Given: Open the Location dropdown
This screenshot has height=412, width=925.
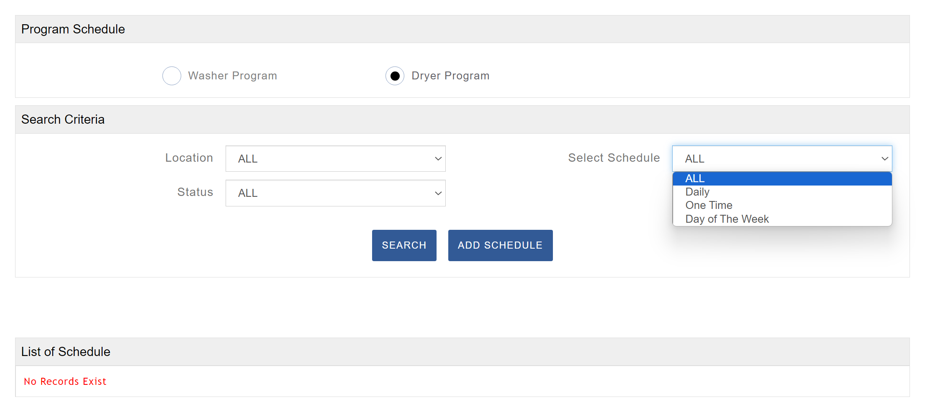Looking at the screenshot, I should click(335, 159).
